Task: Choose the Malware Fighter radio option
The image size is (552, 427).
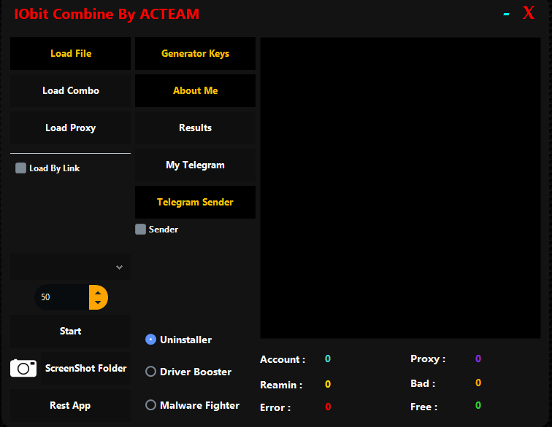Action: (150, 405)
